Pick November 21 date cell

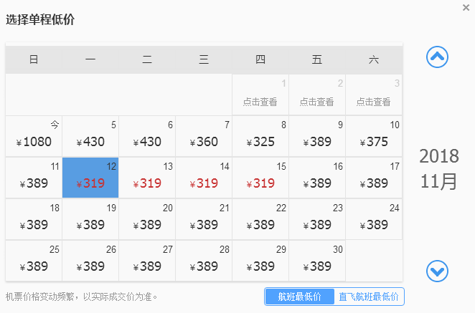point(204,219)
